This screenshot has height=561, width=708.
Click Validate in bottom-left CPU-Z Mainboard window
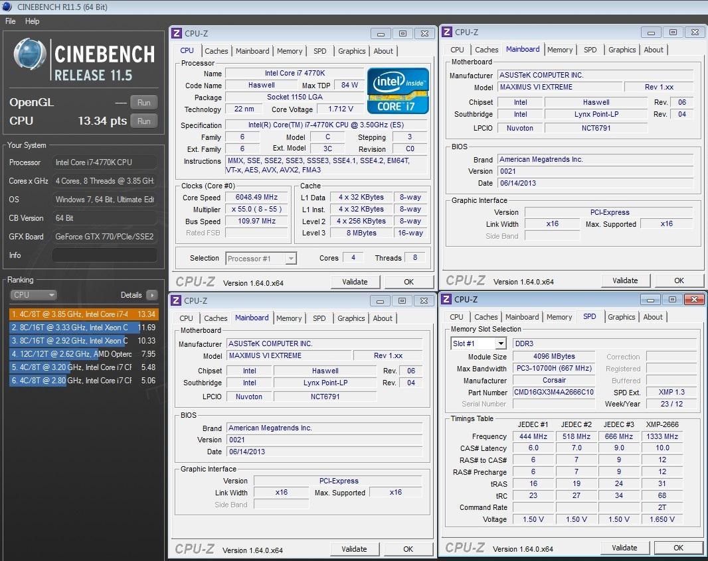[x=354, y=549]
